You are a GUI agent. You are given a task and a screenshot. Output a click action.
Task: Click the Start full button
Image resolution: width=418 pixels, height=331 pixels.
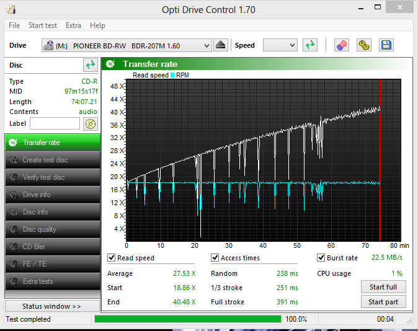click(x=383, y=287)
